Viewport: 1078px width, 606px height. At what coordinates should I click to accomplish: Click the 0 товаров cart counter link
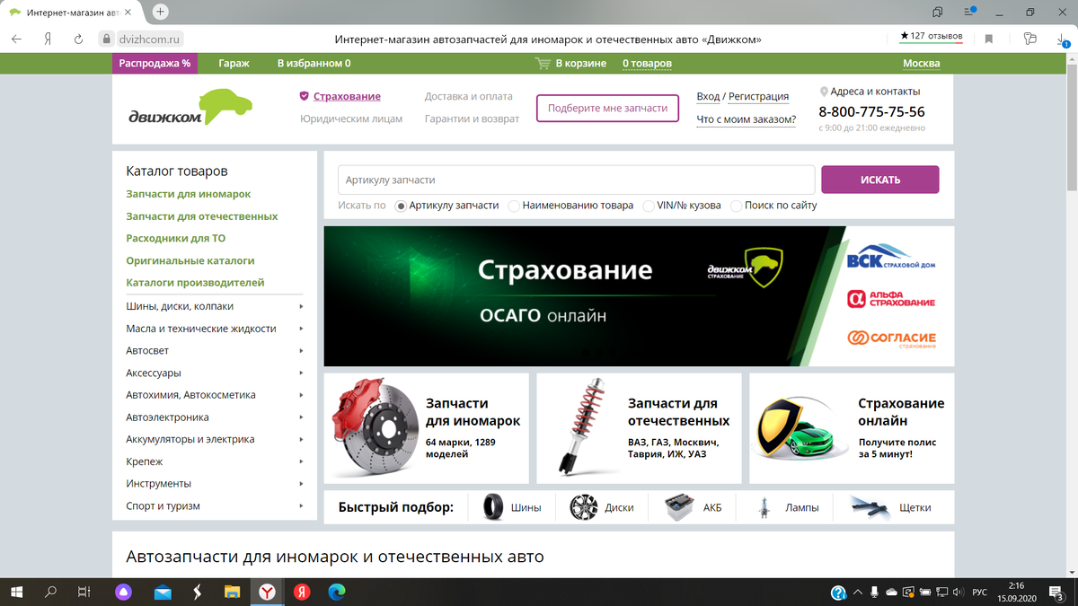[x=647, y=64]
